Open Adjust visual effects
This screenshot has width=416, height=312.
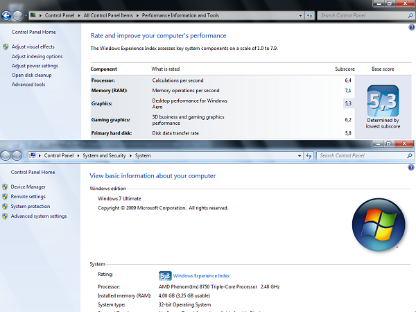point(33,46)
